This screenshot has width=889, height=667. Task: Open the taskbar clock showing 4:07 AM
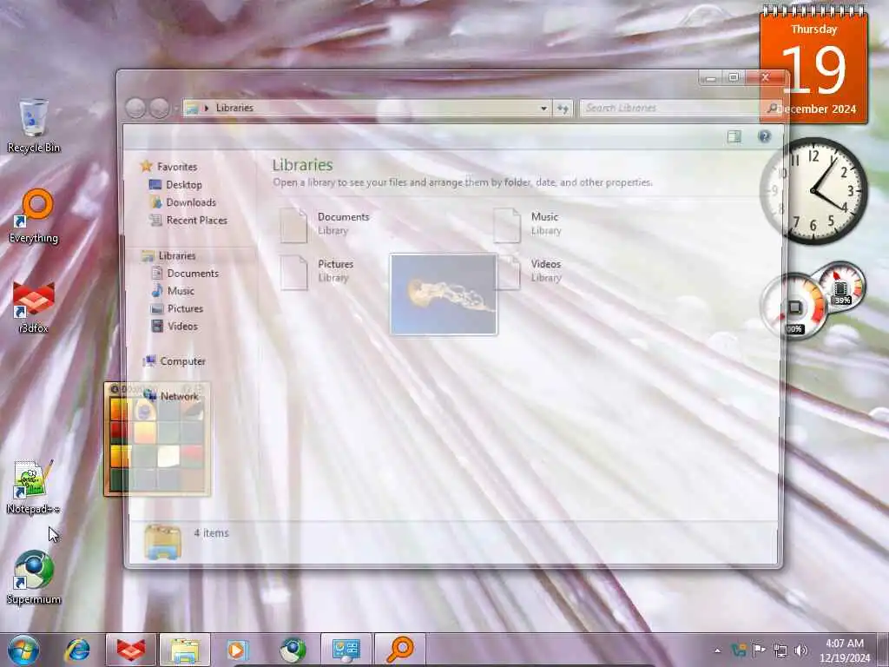click(x=844, y=650)
